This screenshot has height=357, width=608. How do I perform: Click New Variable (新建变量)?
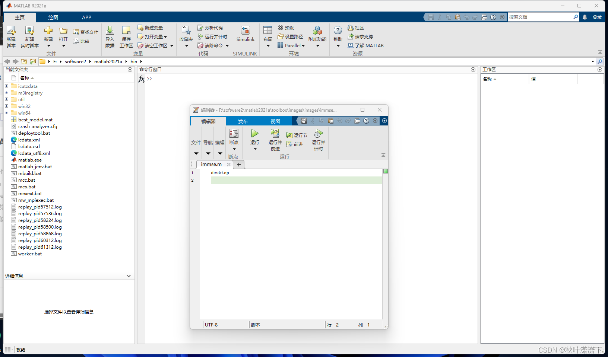coord(150,28)
